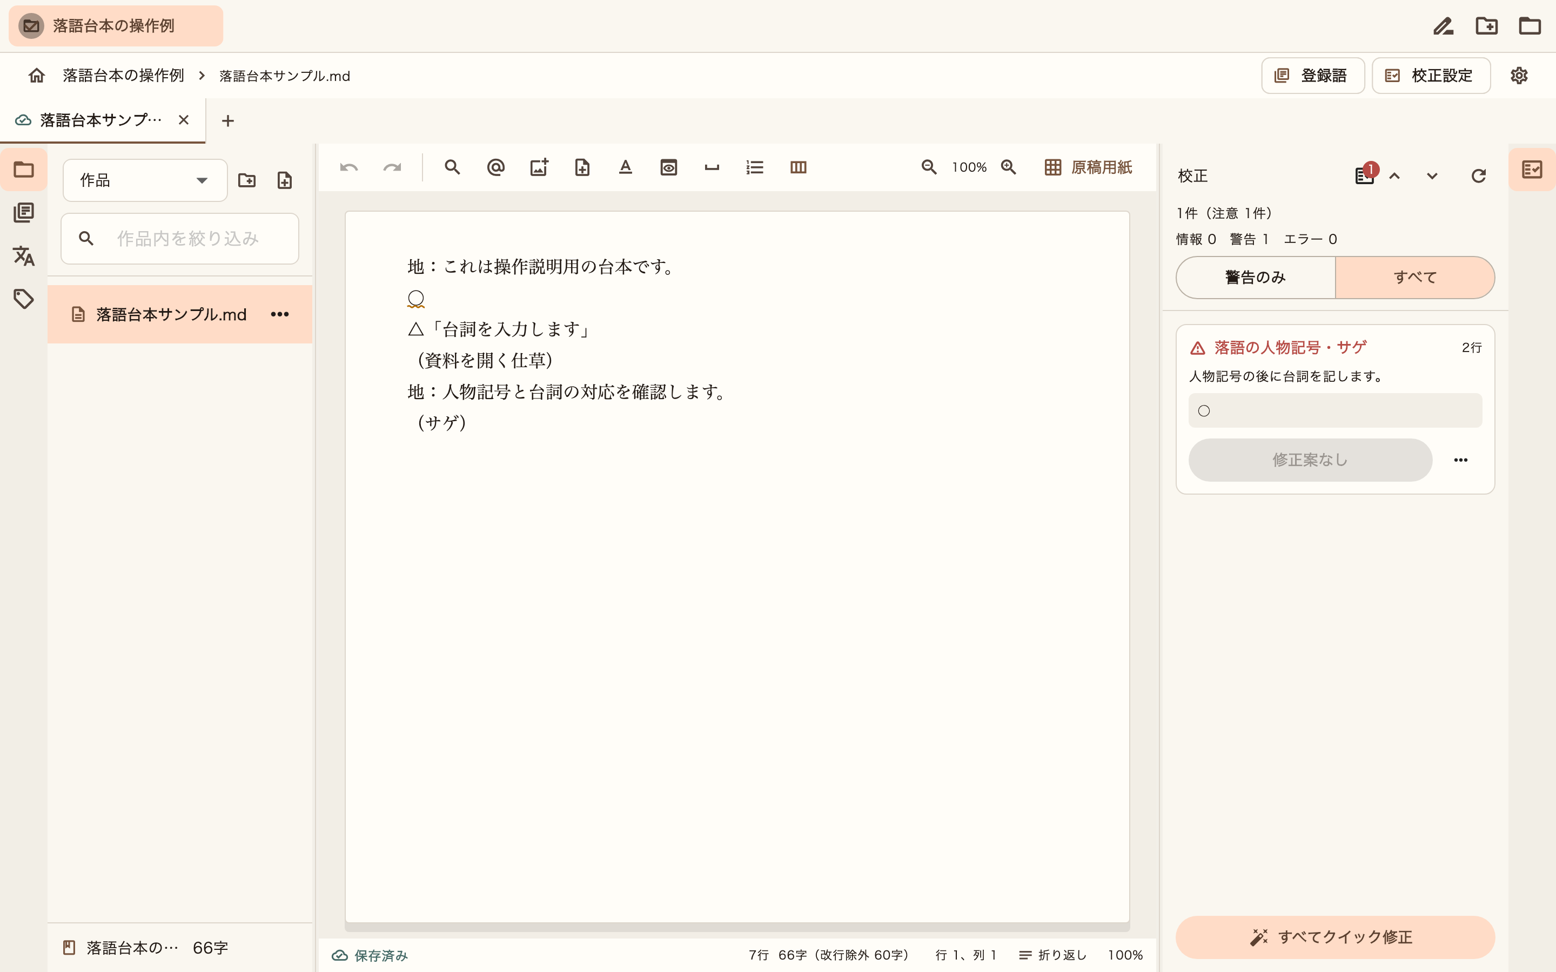Viewport: 1556px width, 972px height.
Task: Open the documents library sidebar icon
Action: [24, 213]
